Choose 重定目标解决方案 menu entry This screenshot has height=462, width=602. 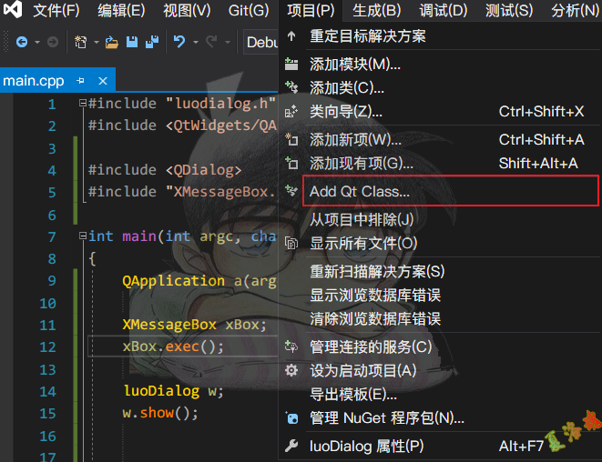[x=440, y=36]
